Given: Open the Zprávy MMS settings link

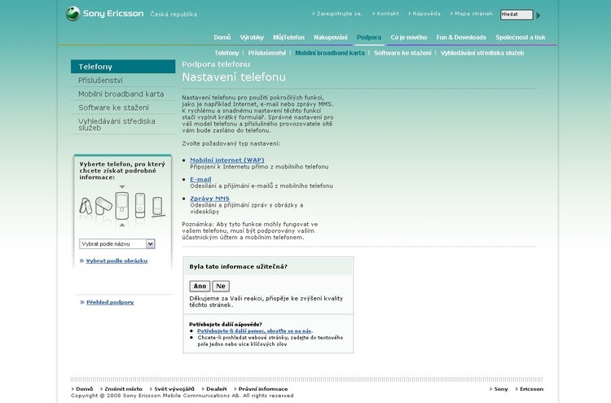Looking at the screenshot, I should [209, 199].
